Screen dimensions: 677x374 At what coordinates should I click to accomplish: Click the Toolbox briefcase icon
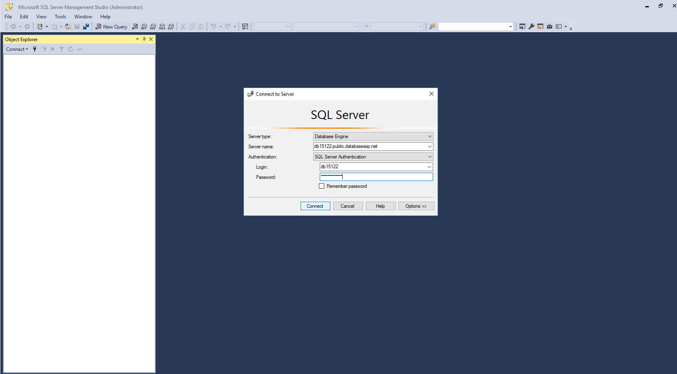click(549, 26)
